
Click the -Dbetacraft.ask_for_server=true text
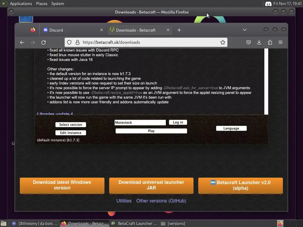tap(190, 88)
